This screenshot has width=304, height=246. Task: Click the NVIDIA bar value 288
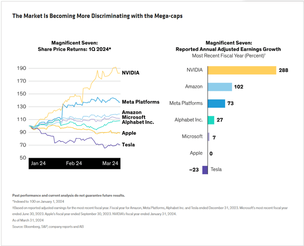284,70
